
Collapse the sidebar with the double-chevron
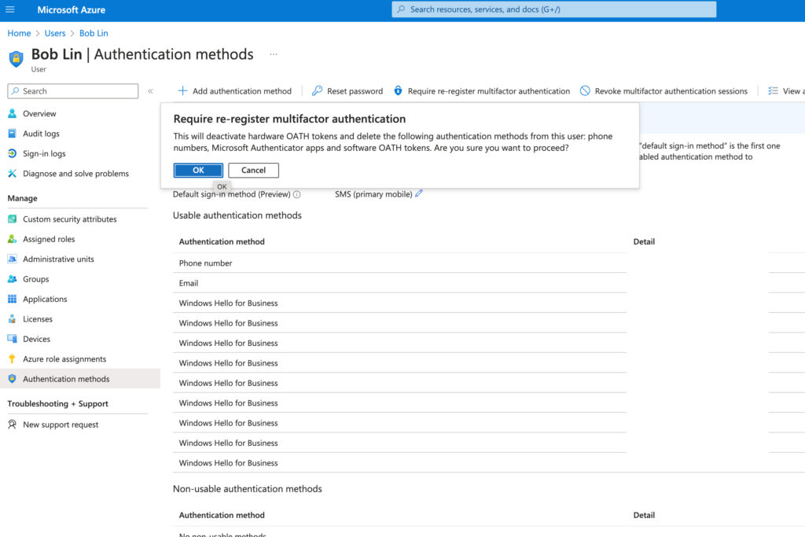click(x=150, y=91)
